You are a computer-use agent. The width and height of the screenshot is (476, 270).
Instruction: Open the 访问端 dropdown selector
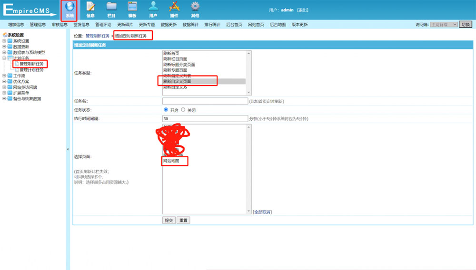[x=444, y=25]
